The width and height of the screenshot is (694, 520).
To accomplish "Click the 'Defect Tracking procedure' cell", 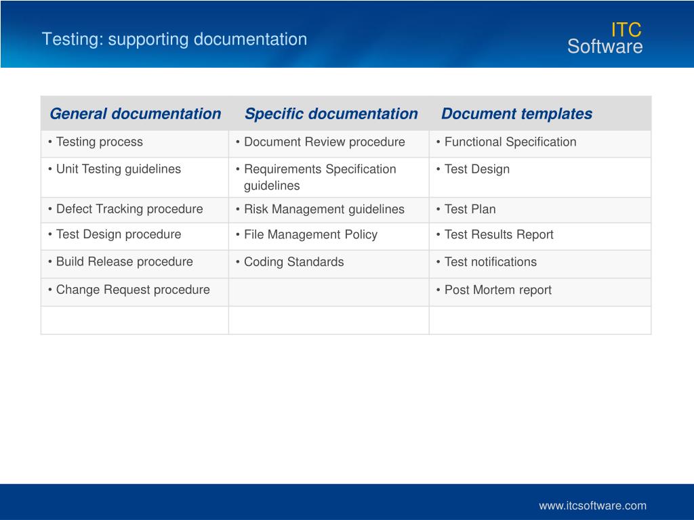I will pos(135,210).
